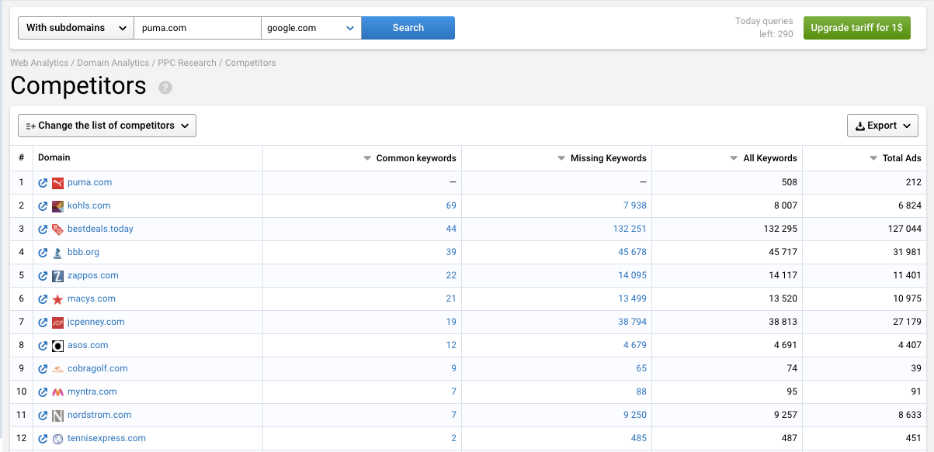
Task: Click the domain search input field
Action: [198, 28]
